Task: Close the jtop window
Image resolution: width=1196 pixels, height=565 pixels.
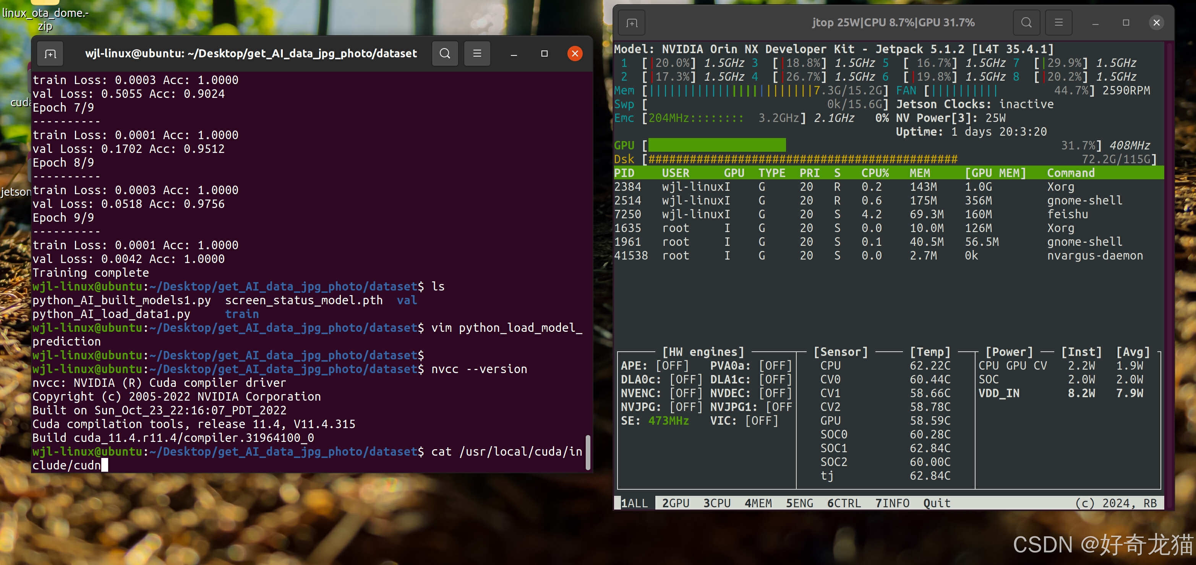Action: pyautogui.click(x=1156, y=23)
